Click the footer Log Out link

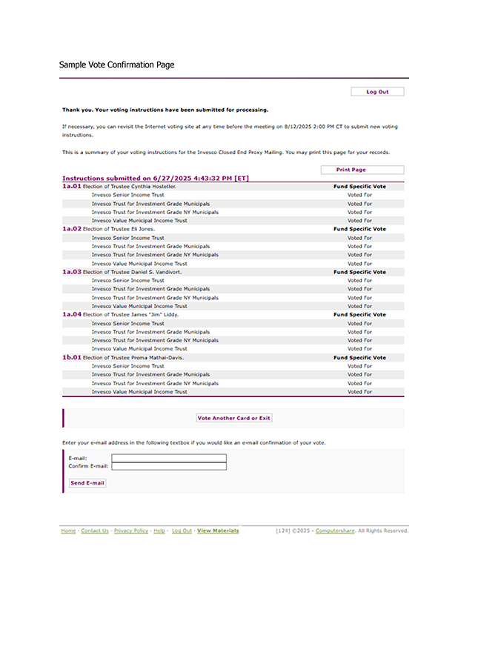point(182,530)
